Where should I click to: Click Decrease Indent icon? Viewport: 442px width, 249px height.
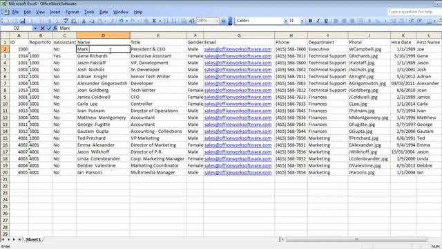tap(412, 21)
